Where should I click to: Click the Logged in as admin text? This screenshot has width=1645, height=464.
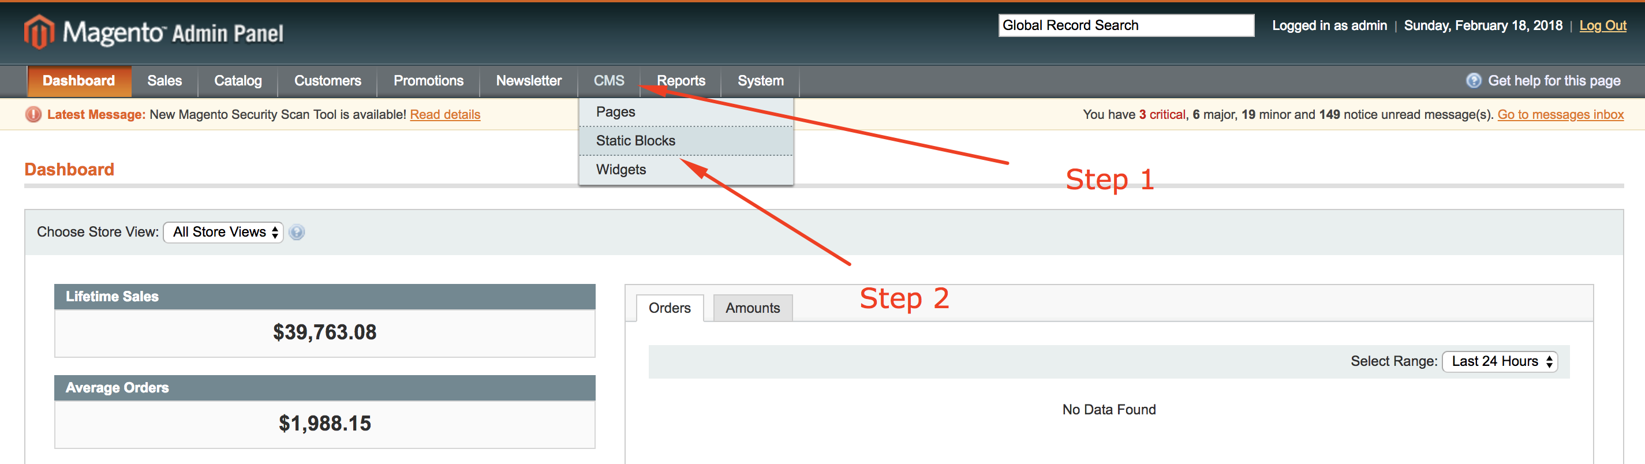[x=1329, y=25]
